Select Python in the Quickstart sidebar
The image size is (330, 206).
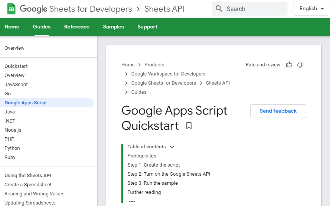[12, 148]
